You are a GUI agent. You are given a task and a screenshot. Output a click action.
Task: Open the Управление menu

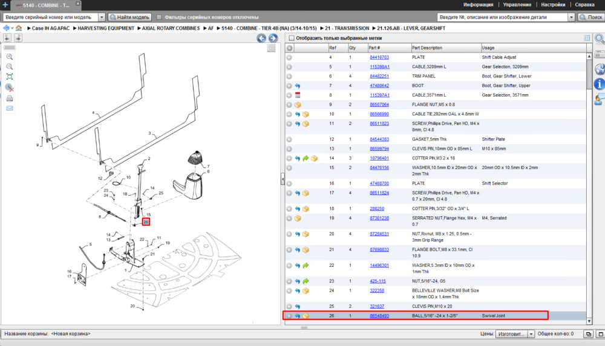click(517, 5)
